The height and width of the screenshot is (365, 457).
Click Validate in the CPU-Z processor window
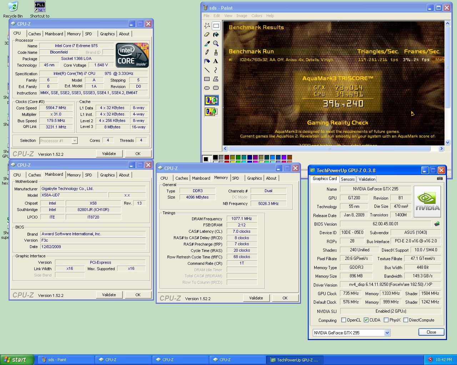[x=109, y=154]
